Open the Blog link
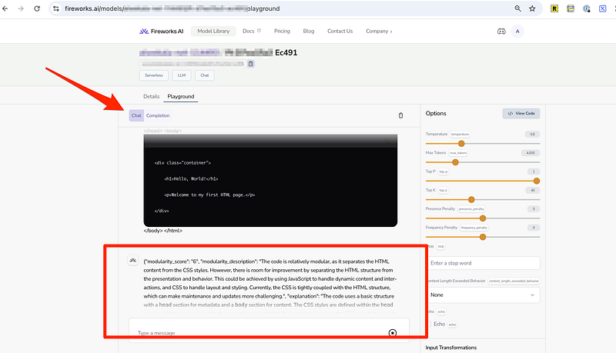 (x=309, y=31)
